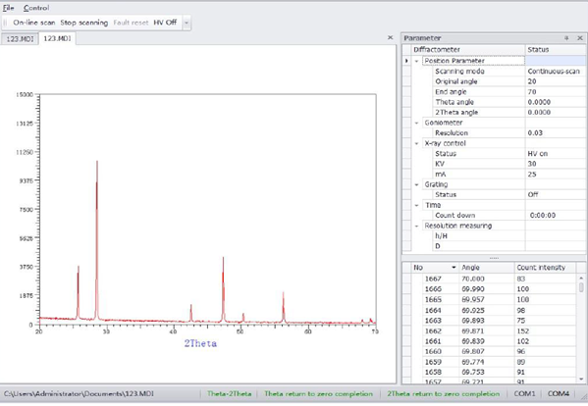The width and height of the screenshot is (588, 406).
Task: Click Stop scanning button
Action: tap(84, 23)
